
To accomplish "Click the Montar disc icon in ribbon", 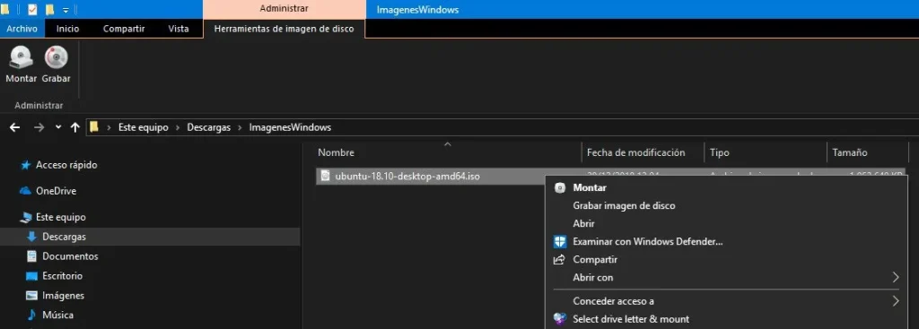I will 22,57.
